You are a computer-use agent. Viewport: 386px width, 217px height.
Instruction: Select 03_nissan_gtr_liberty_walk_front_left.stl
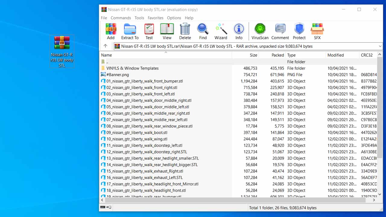pyautogui.click(x=238, y=94)
